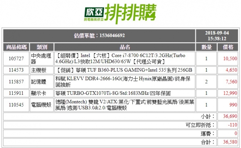Click the shipping fee value 0
Image resolution: width=241 pixels, height=148 pixels.
[236, 133]
